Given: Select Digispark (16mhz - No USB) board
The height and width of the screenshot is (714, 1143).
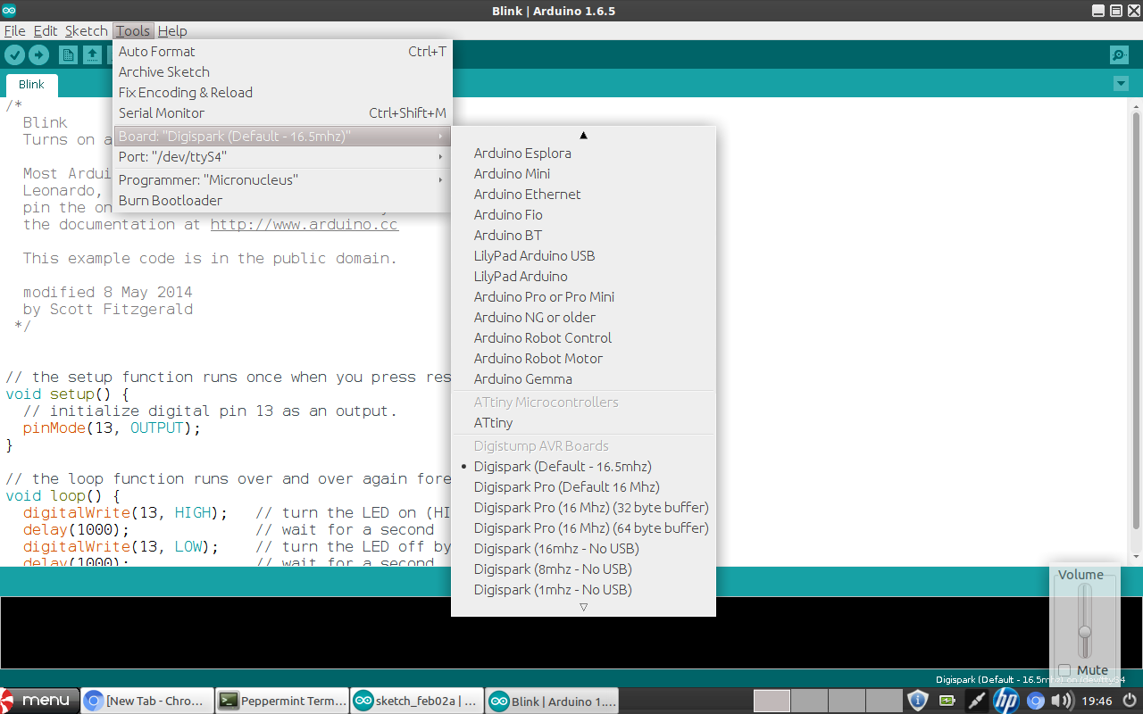Looking at the screenshot, I should (x=584, y=548).
